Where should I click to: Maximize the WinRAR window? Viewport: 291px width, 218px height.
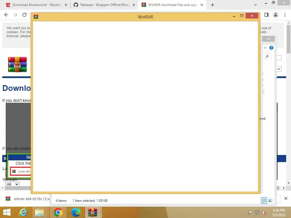pos(242,16)
